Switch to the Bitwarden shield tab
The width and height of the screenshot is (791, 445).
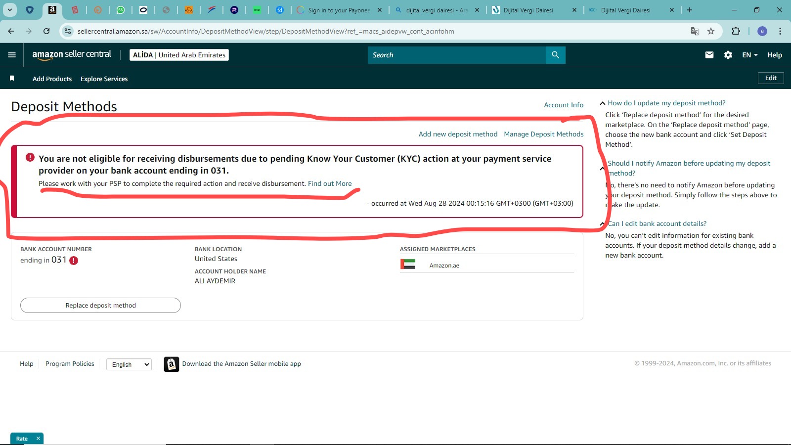(x=30, y=10)
